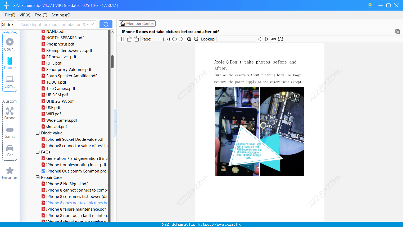Viewport: 403px width, 227px height.
Task: Rotate page clockwise icon
Action: tap(136, 39)
